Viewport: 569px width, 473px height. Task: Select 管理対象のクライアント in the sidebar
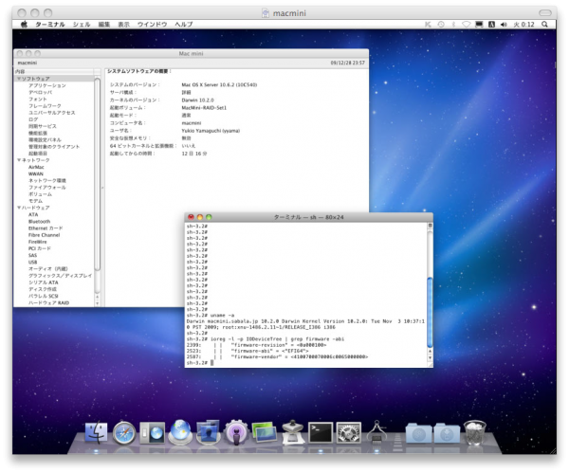(54, 147)
